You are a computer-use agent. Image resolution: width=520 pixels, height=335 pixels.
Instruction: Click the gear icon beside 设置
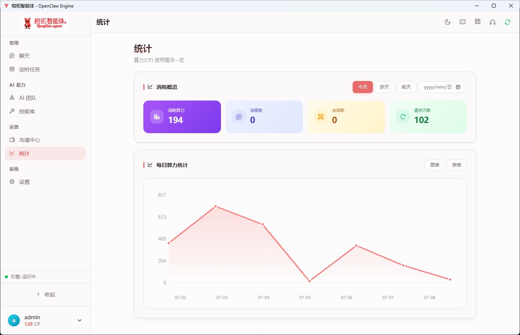coord(12,182)
